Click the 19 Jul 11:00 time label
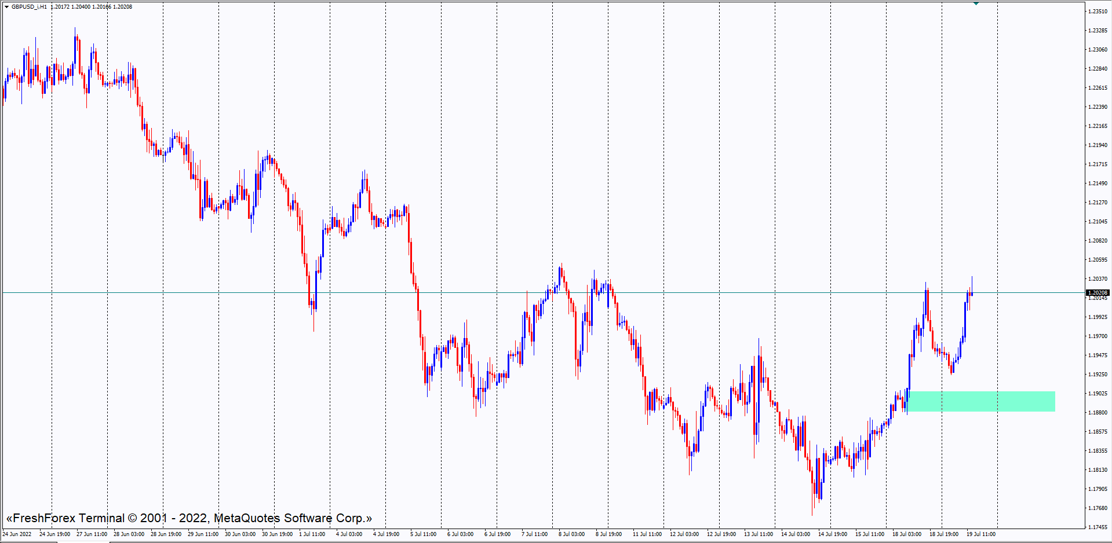The height and width of the screenshot is (543, 1112). click(x=980, y=534)
